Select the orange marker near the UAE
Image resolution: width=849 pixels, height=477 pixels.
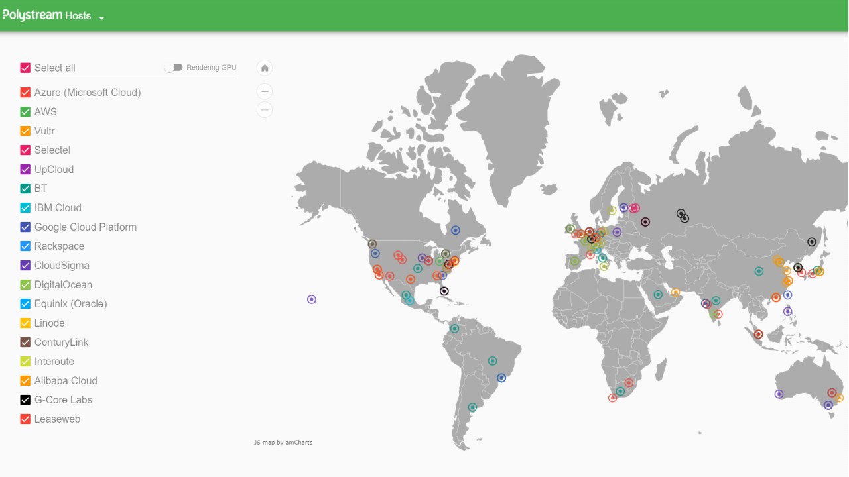675,292
